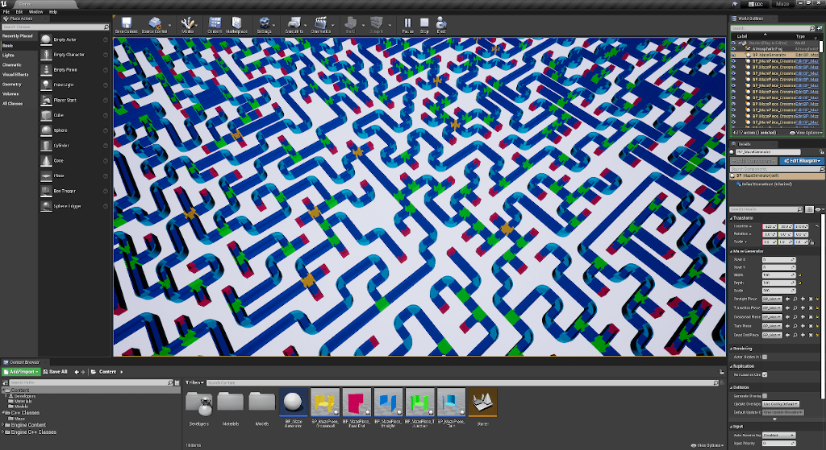This screenshot has height=450, width=826.
Task: Pause the running simulation
Action: point(407,25)
